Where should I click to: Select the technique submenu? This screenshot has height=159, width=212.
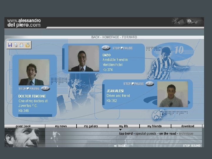click(186, 134)
